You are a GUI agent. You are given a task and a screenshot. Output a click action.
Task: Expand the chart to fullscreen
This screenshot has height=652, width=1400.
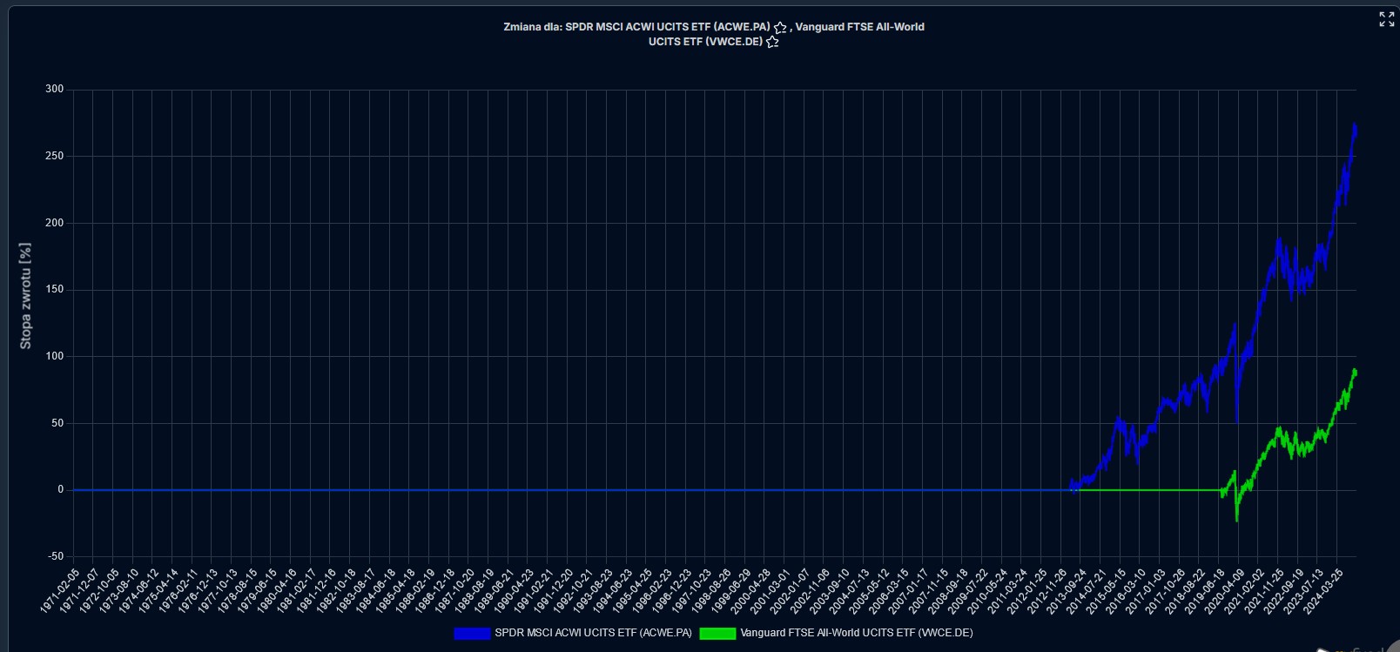[x=1386, y=19]
